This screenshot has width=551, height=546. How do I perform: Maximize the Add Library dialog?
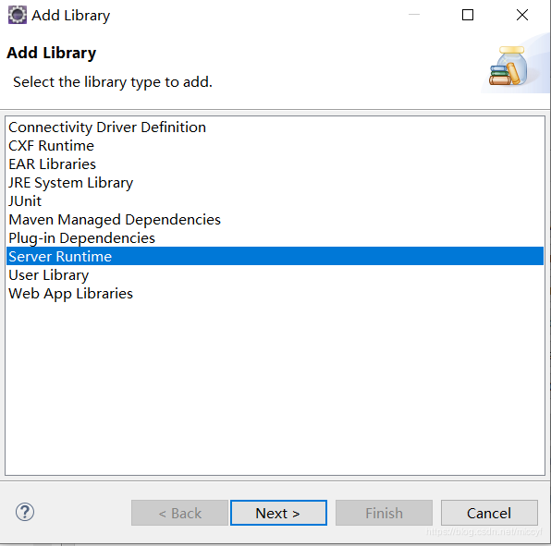468,15
